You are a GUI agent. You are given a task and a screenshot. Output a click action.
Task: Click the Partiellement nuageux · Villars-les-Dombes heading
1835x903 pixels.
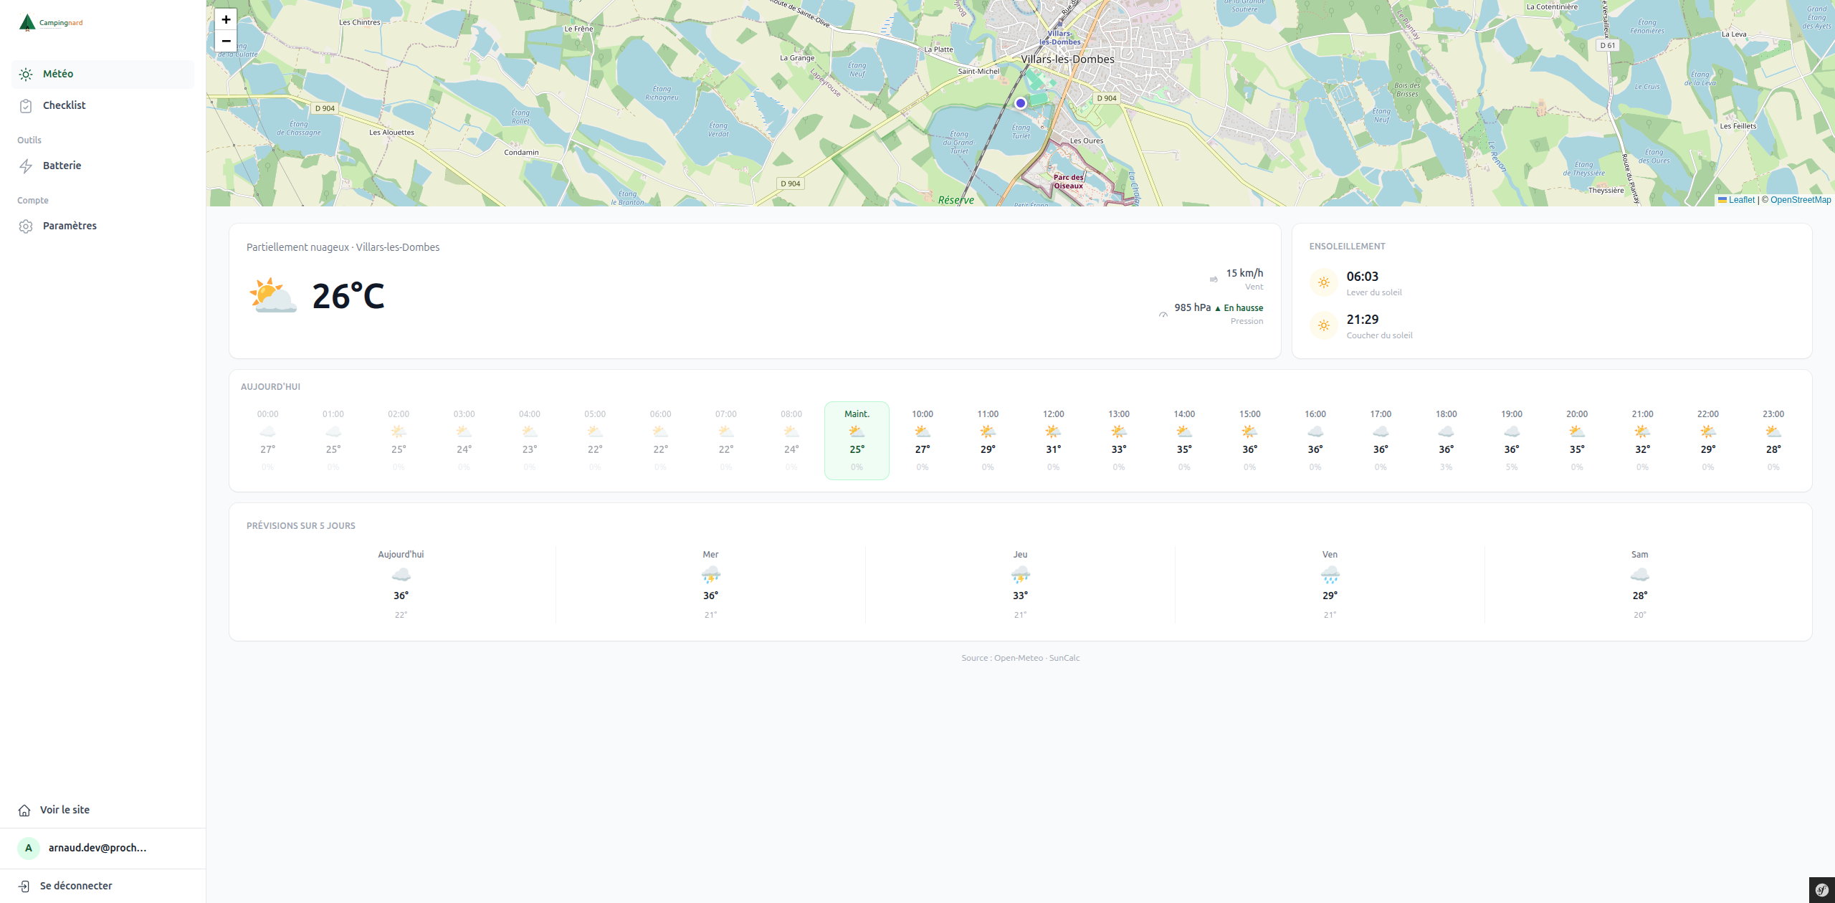click(x=343, y=247)
